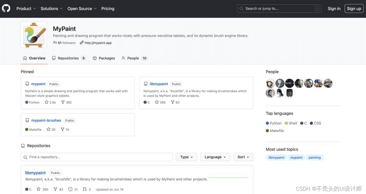The image size is (366, 194).
Task: Expand the Open Source dropdown
Action: [82, 9]
